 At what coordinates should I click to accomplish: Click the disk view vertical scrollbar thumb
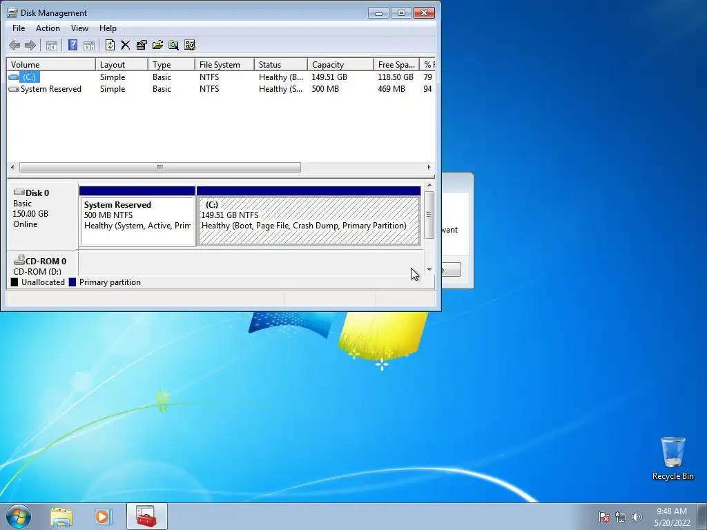point(429,215)
